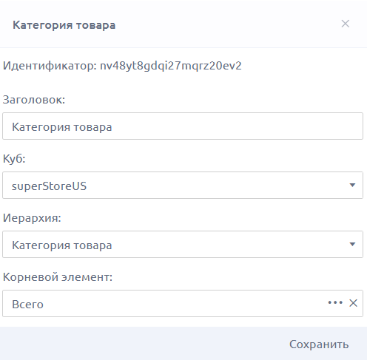367x360 pixels.
Task: Select the superStoreUS cube value
Action: coord(49,186)
